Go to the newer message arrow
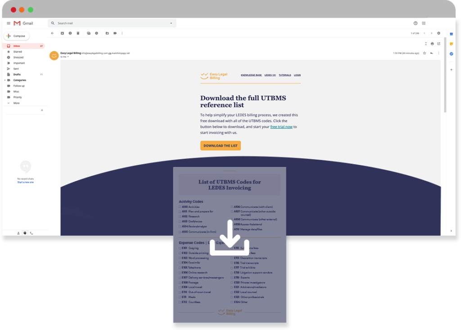Image resolution: width=461 pixels, height=330 pixels. coord(425,33)
